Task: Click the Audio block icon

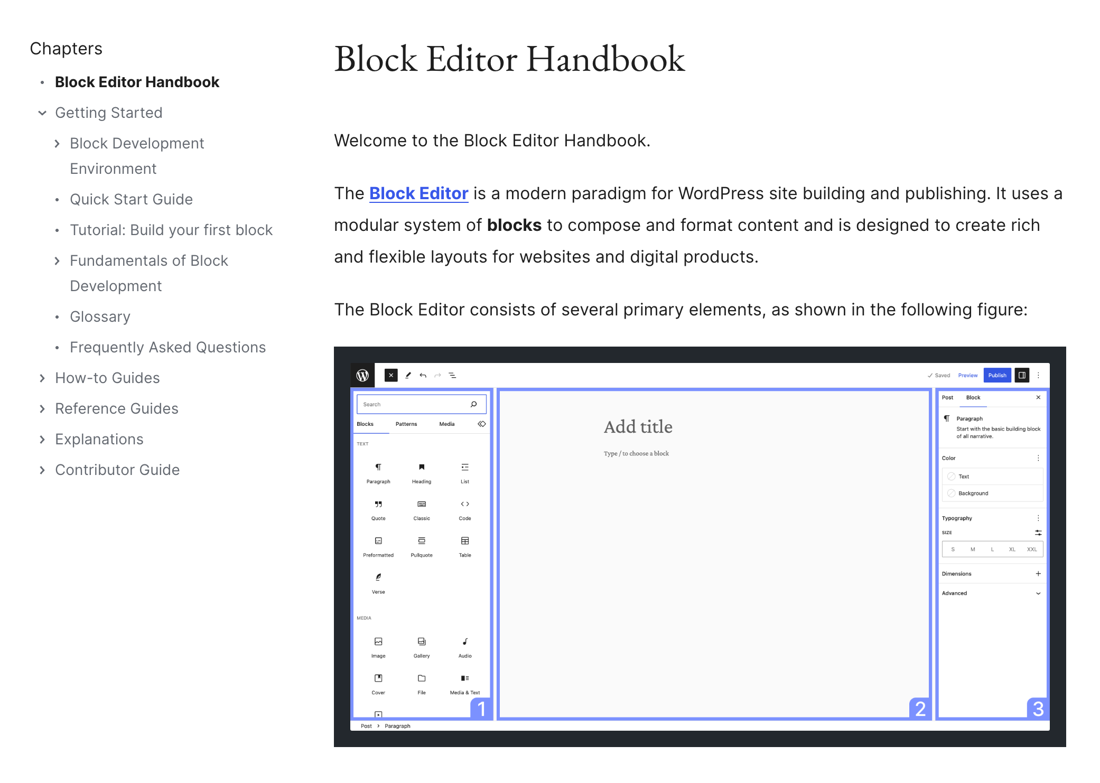Action: [x=465, y=641]
